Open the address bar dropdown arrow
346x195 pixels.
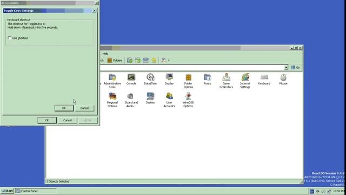click(286, 67)
